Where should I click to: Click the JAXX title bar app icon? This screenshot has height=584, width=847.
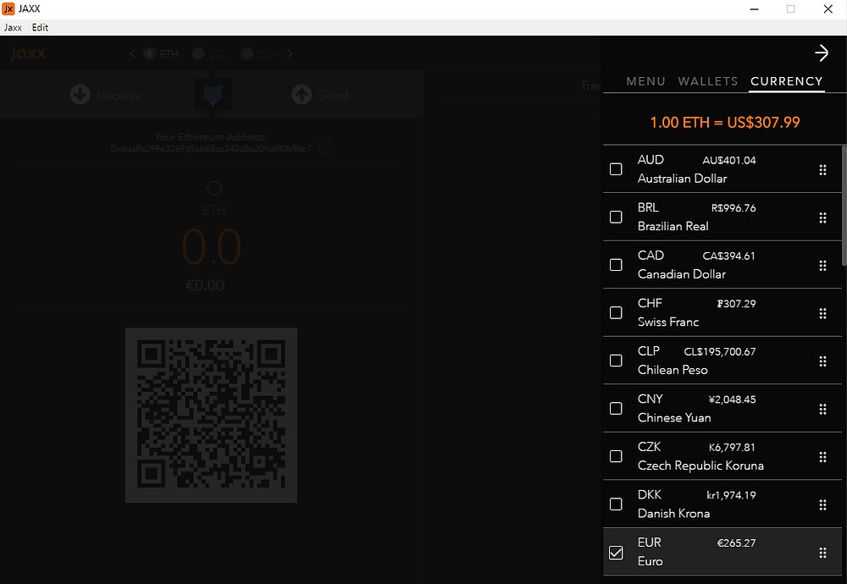[8, 8]
